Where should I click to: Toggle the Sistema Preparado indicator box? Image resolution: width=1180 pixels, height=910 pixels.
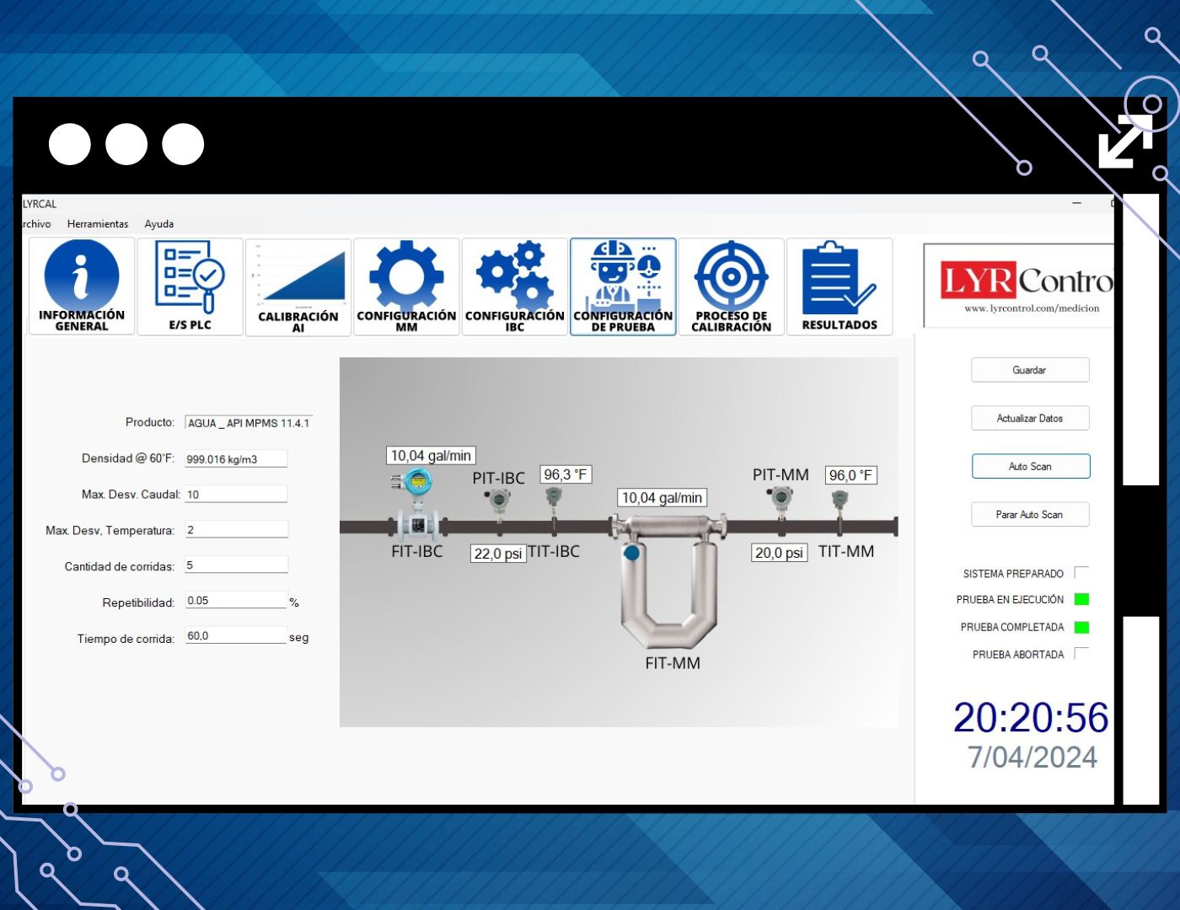[1081, 573]
